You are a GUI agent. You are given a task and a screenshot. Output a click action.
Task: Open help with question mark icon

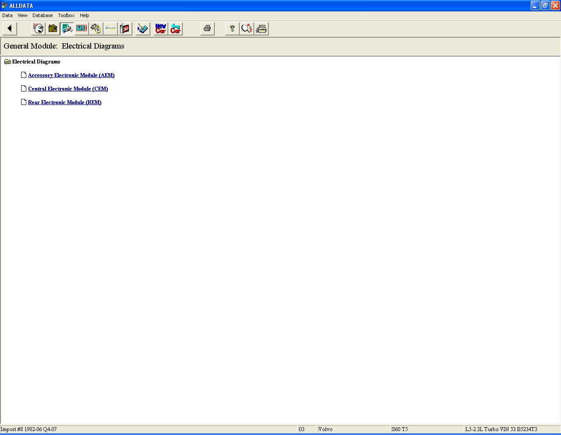[232, 29]
